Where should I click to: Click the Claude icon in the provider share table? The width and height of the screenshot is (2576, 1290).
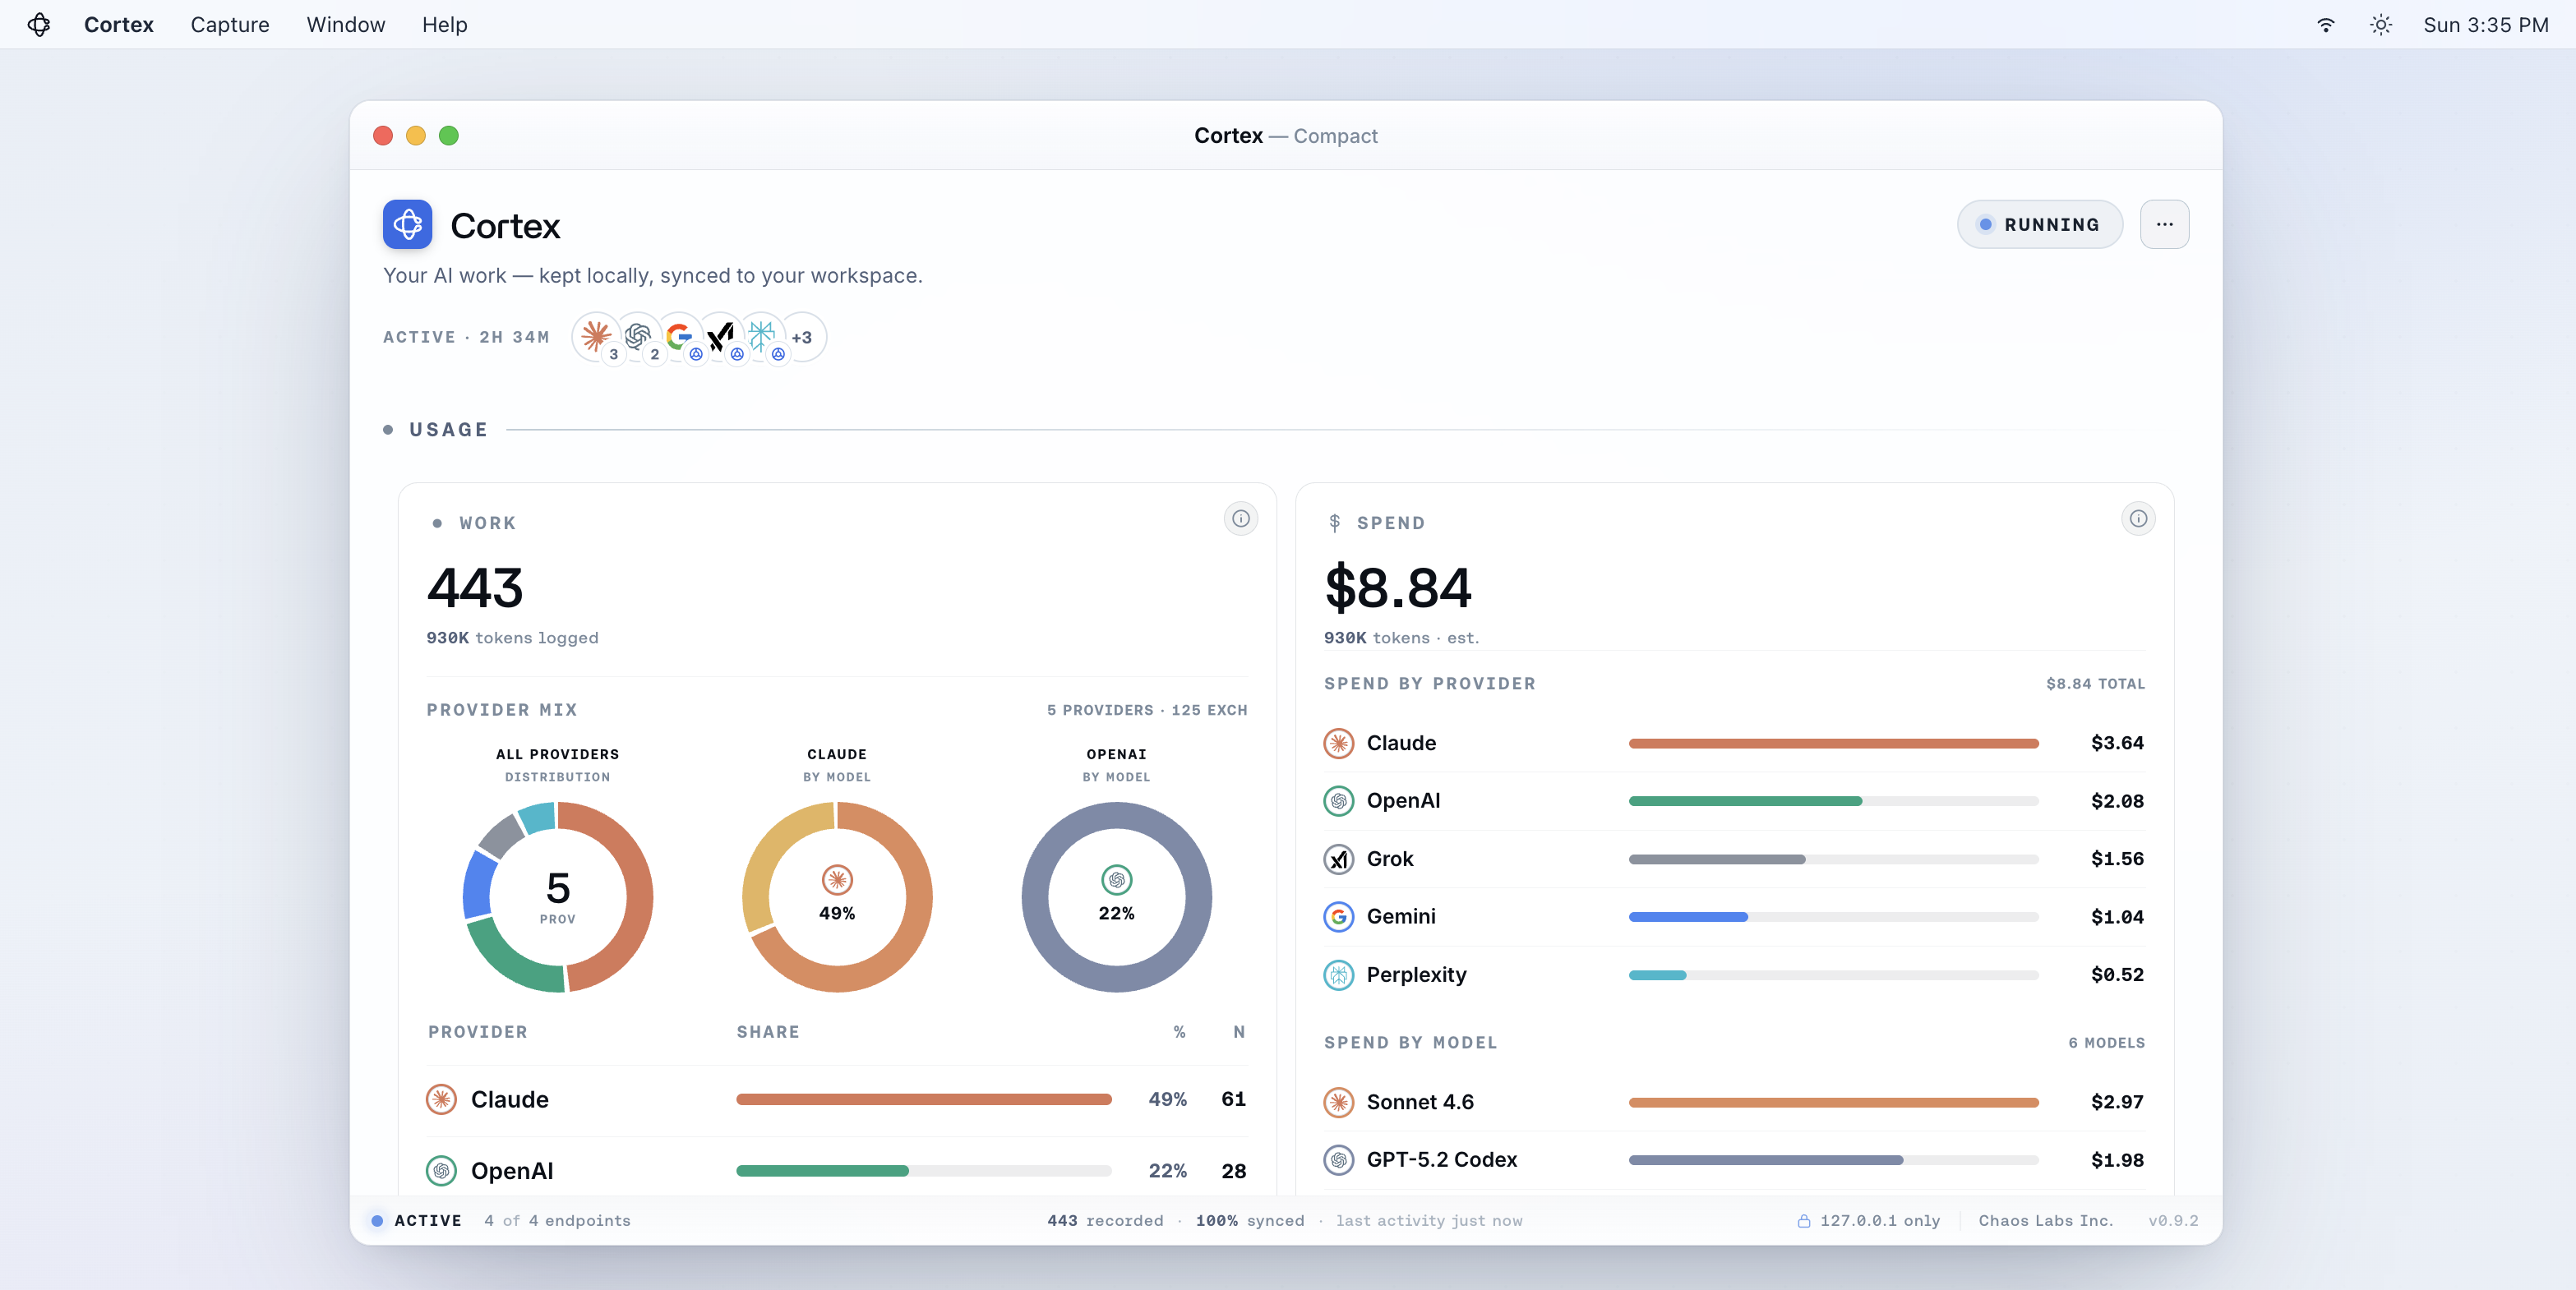coord(441,1100)
